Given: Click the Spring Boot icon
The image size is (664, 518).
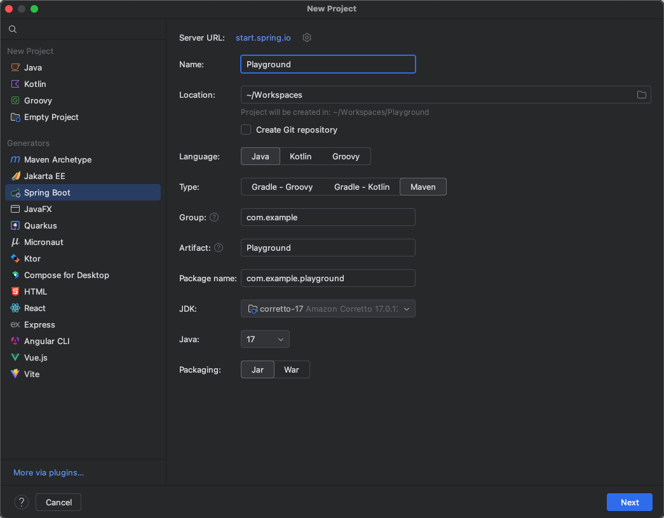Looking at the screenshot, I should click(x=15, y=192).
